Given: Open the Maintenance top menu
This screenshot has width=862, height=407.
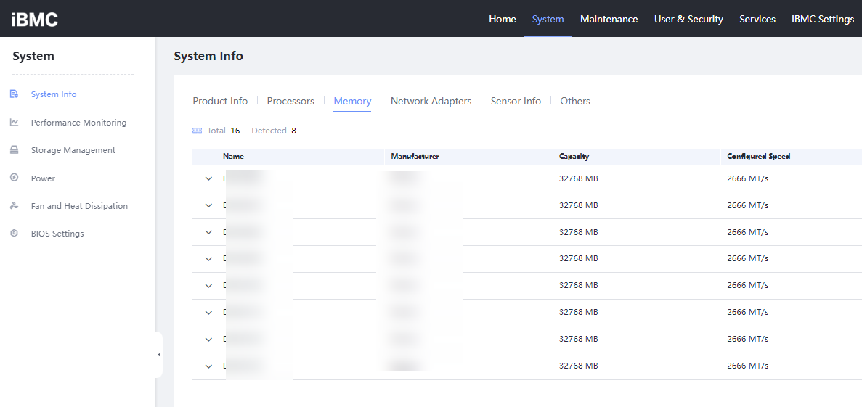Looking at the screenshot, I should pos(609,19).
